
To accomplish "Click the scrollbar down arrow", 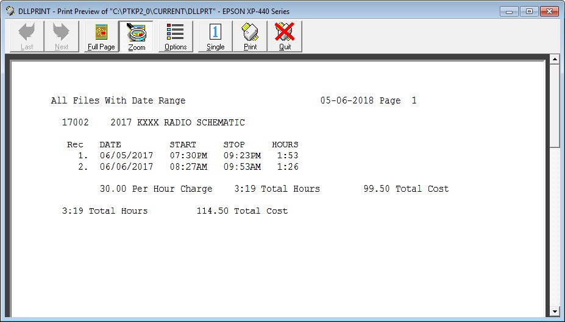I will [x=555, y=312].
